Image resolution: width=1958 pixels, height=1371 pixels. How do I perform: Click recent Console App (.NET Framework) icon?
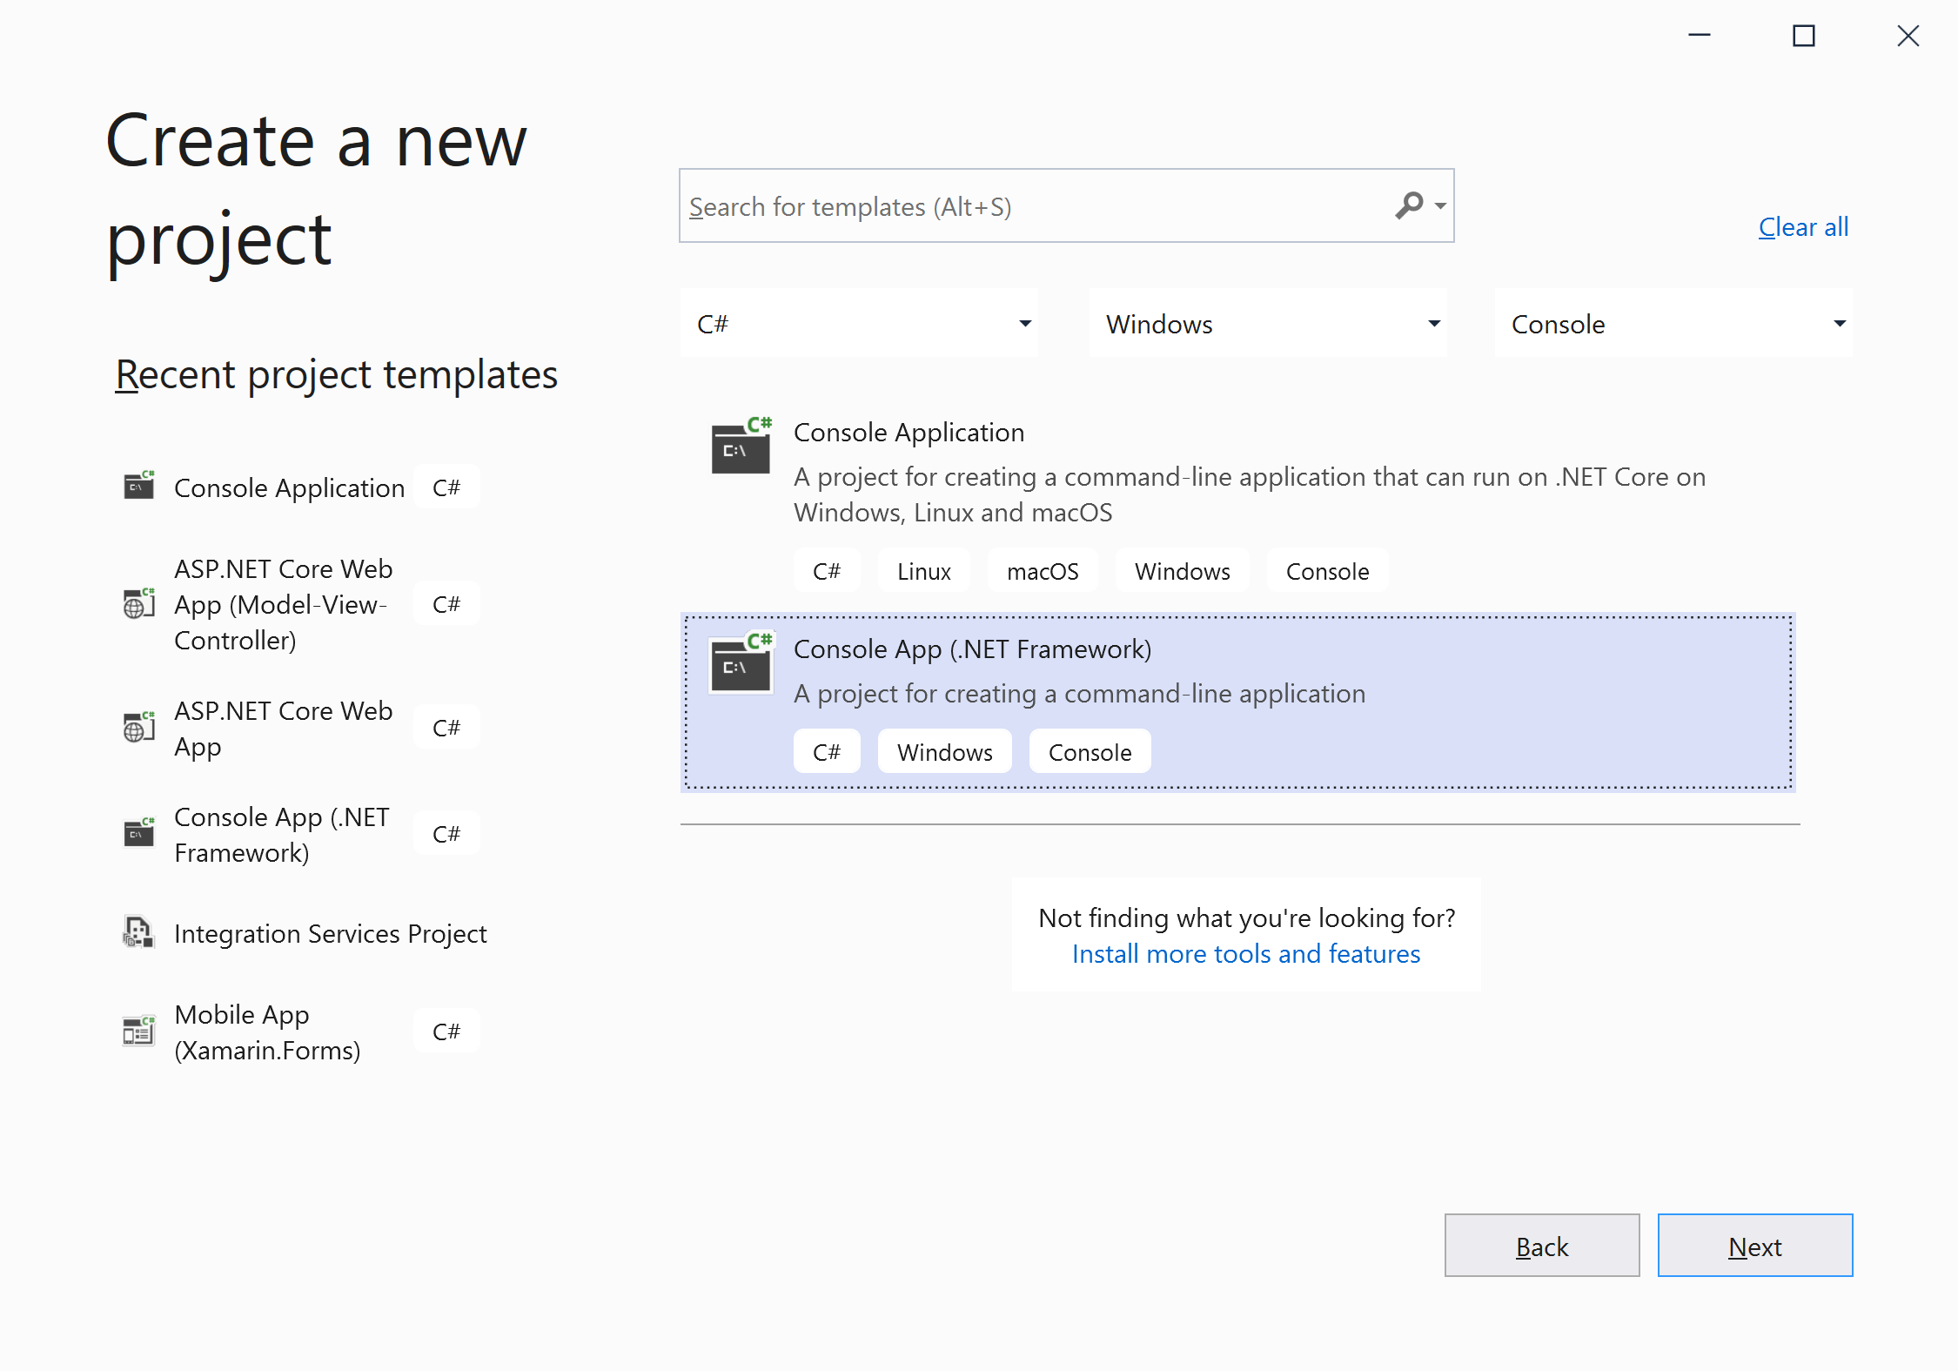138,833
